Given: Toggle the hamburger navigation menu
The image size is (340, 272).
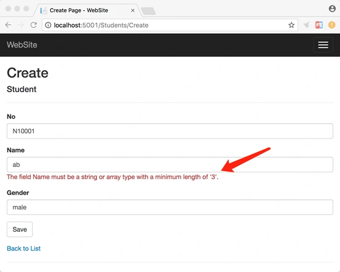Looking at the screenshot, I should pyautogui.click(x=323, y=45).
